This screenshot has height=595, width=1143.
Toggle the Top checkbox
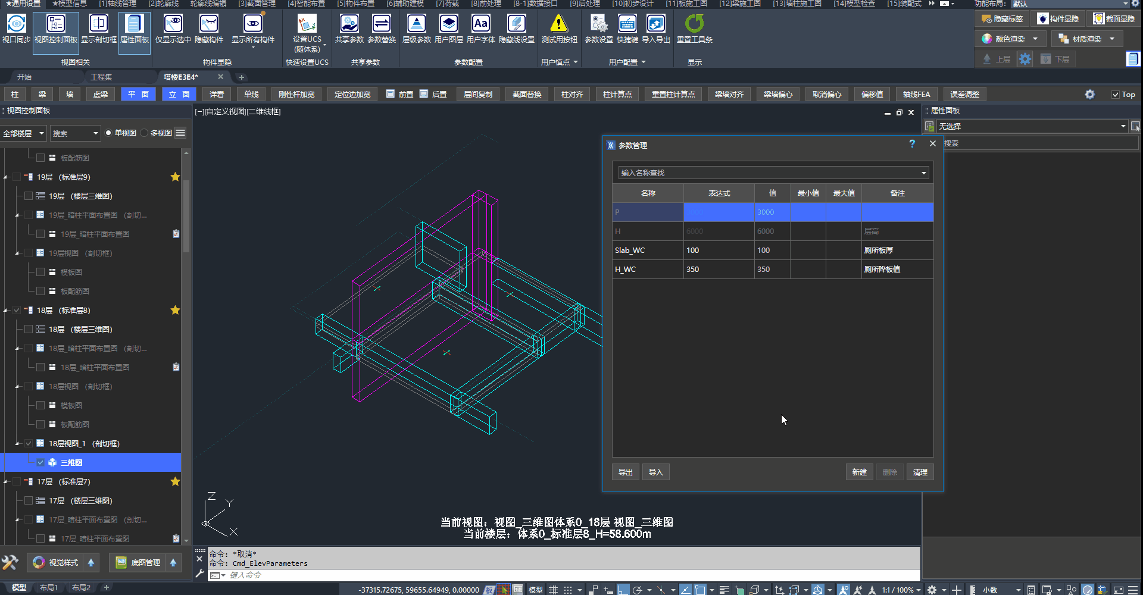[x=1116, y=95]
